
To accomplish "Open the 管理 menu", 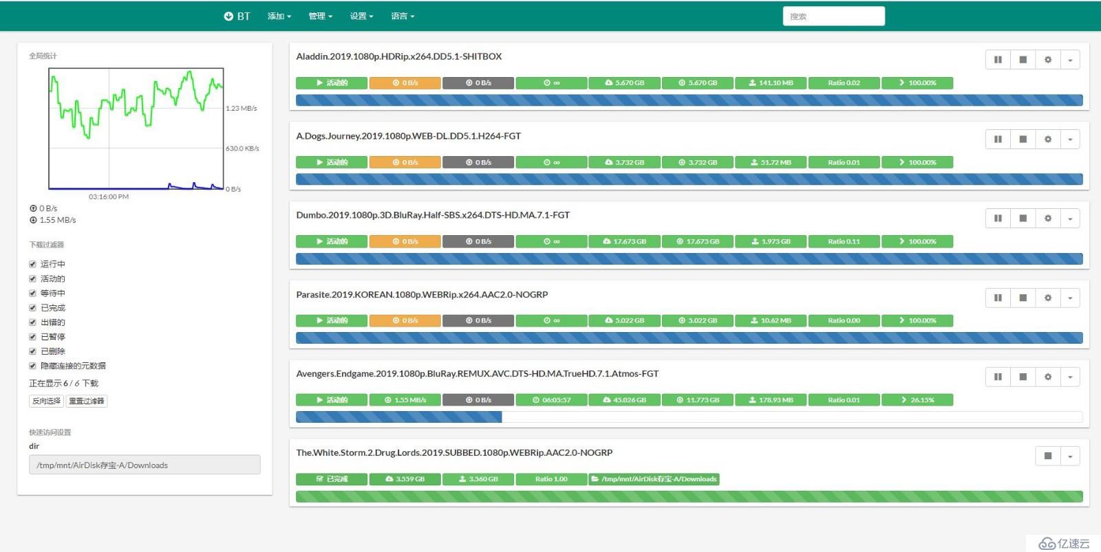I will pyautogui.click(x=321, y=16).
